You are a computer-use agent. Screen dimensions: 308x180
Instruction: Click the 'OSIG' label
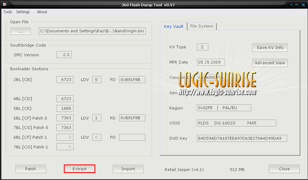[175, 123]
